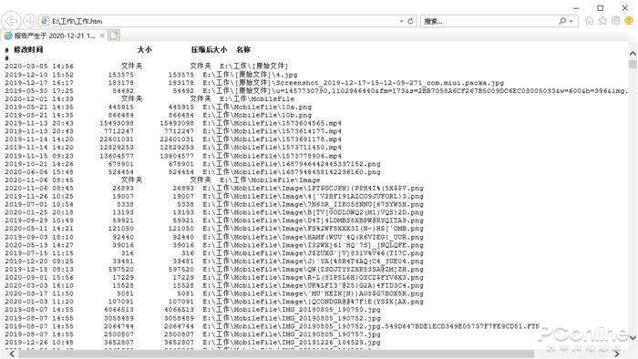Click the Screenshot_2019-12-17 file path
638x359 pixels.
coord(354,83)
